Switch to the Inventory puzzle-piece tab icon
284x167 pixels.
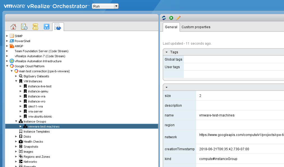click(x=58, y=26)
